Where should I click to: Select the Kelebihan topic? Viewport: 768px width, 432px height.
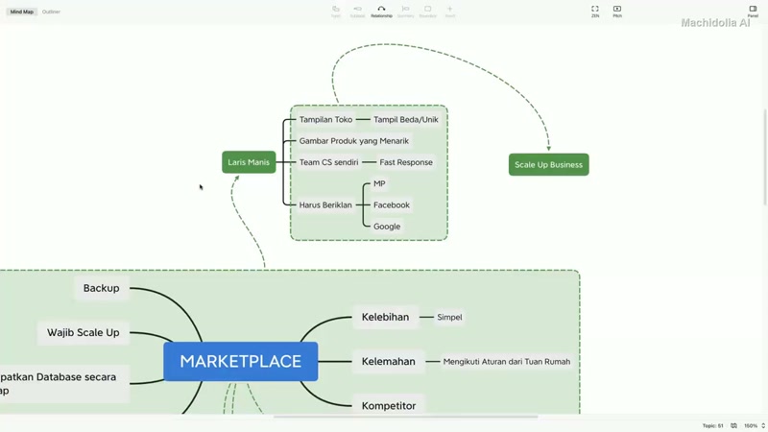coord(386,317)
